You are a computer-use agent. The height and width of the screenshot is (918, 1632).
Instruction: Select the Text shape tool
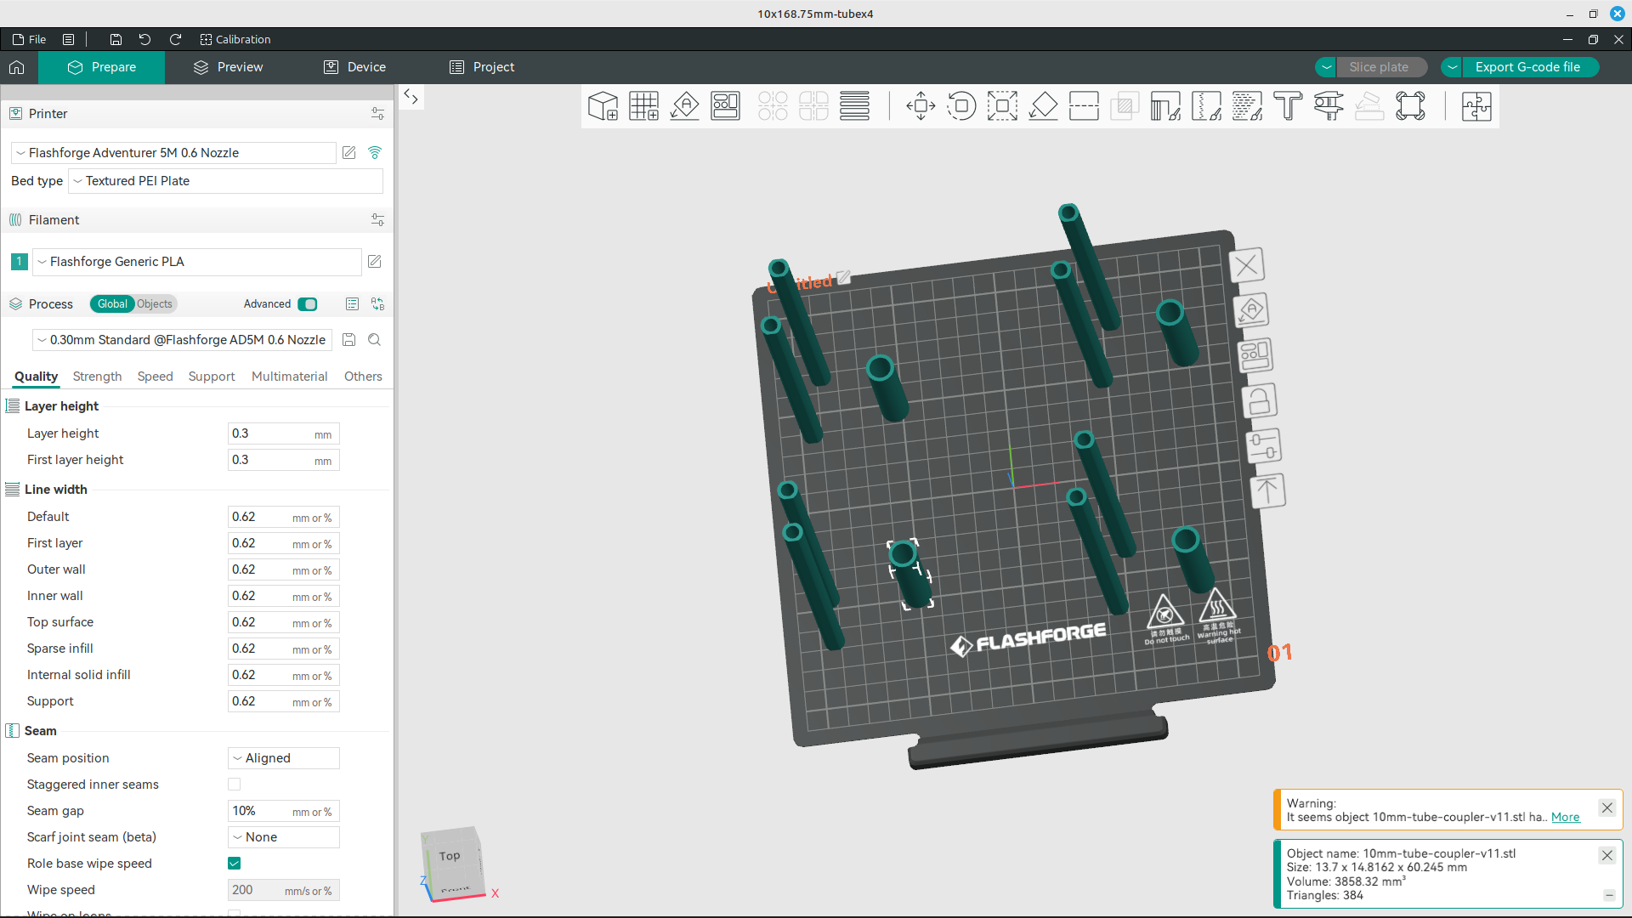(1288, 106)
